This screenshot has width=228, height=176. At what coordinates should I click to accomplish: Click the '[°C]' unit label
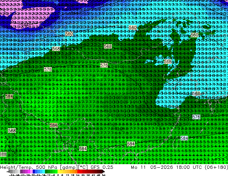(x=83, y=167)
